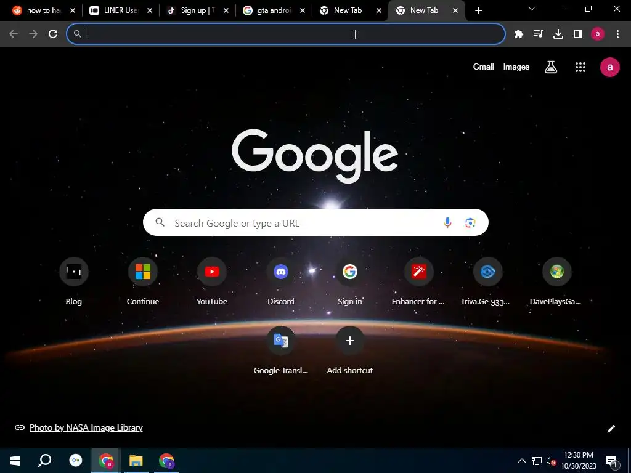Search by image with Google Lens icon
Viewport: 631px width, 473px height.
[470, 222]
